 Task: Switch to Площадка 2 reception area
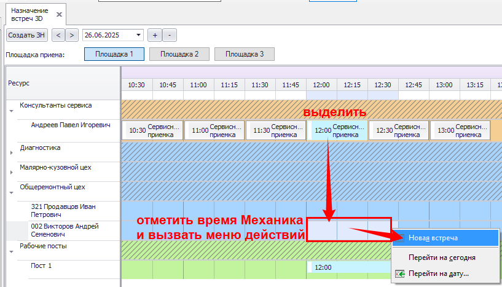(x=179, y=54)
